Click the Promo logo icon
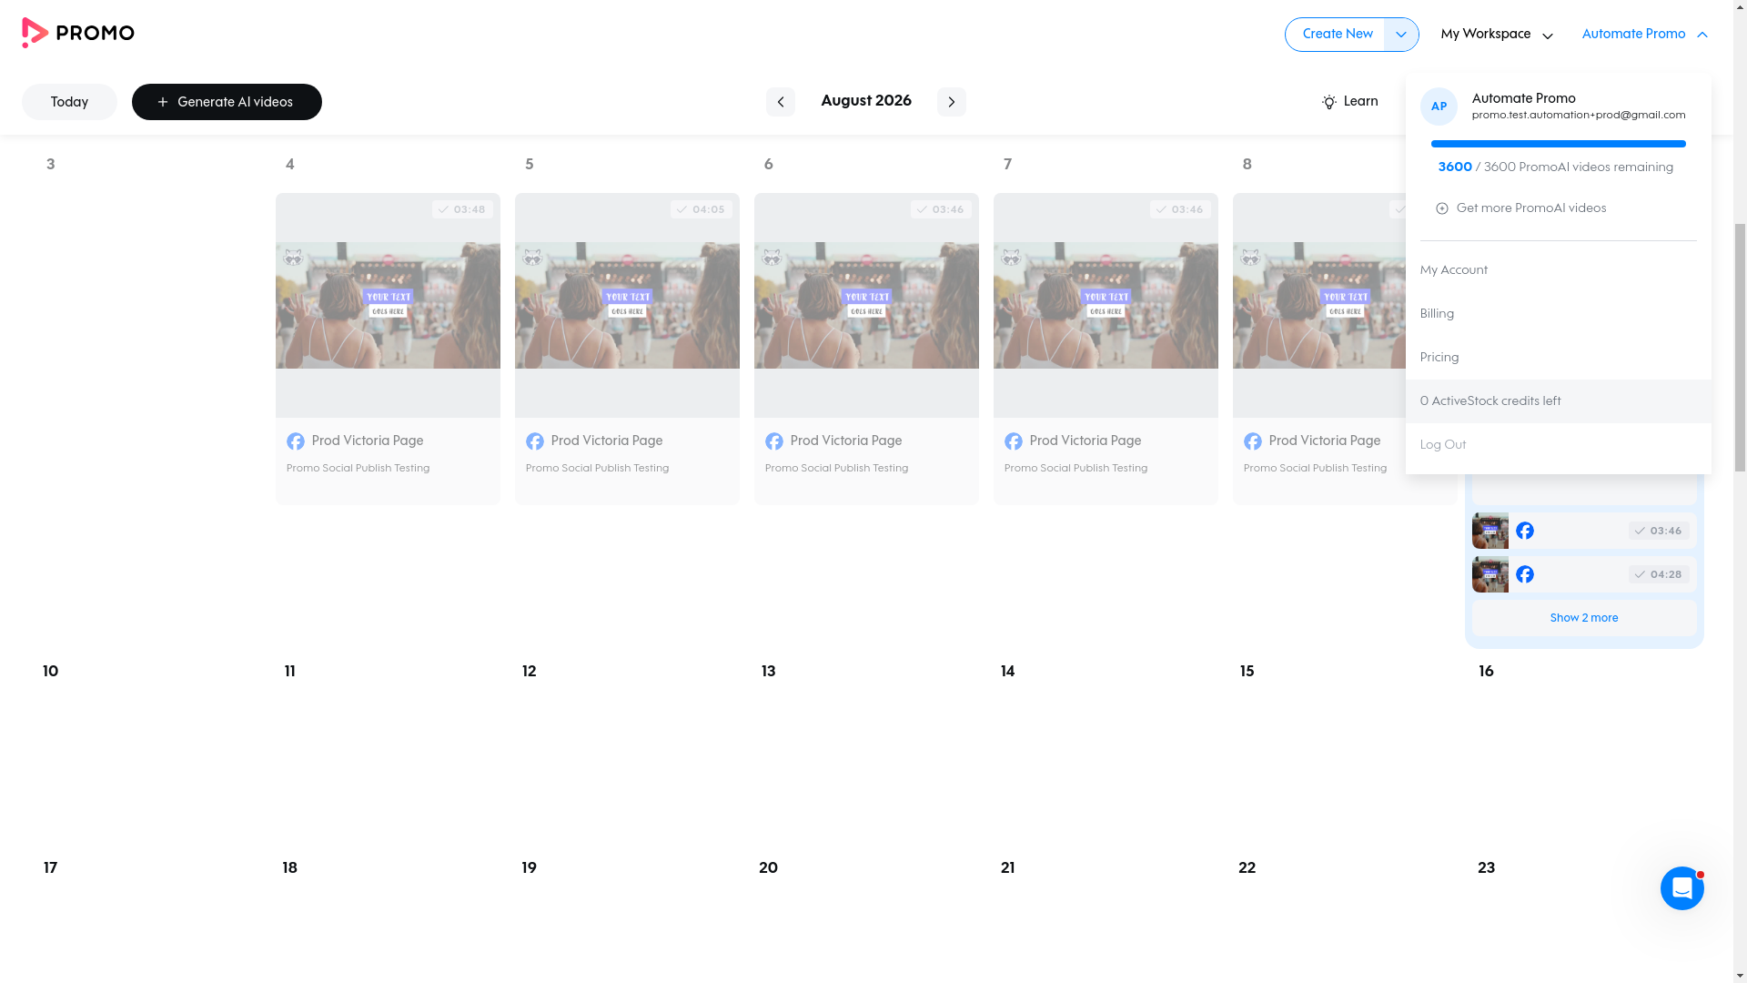This screenshot has height=983, width=1747. 35,33
